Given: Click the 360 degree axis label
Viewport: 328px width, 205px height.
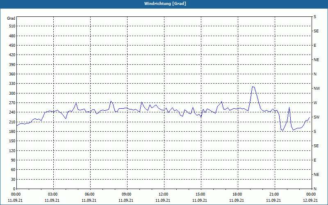Looking at the screenshot, I should tap(12, 74).
